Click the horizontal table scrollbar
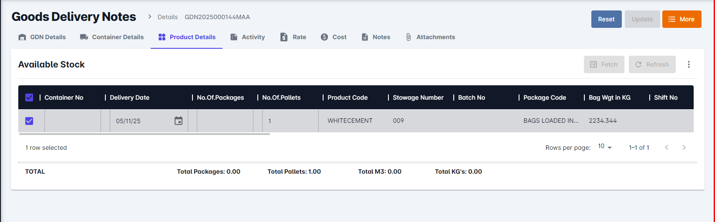715x222 pixels. click(x=145, y=134)
